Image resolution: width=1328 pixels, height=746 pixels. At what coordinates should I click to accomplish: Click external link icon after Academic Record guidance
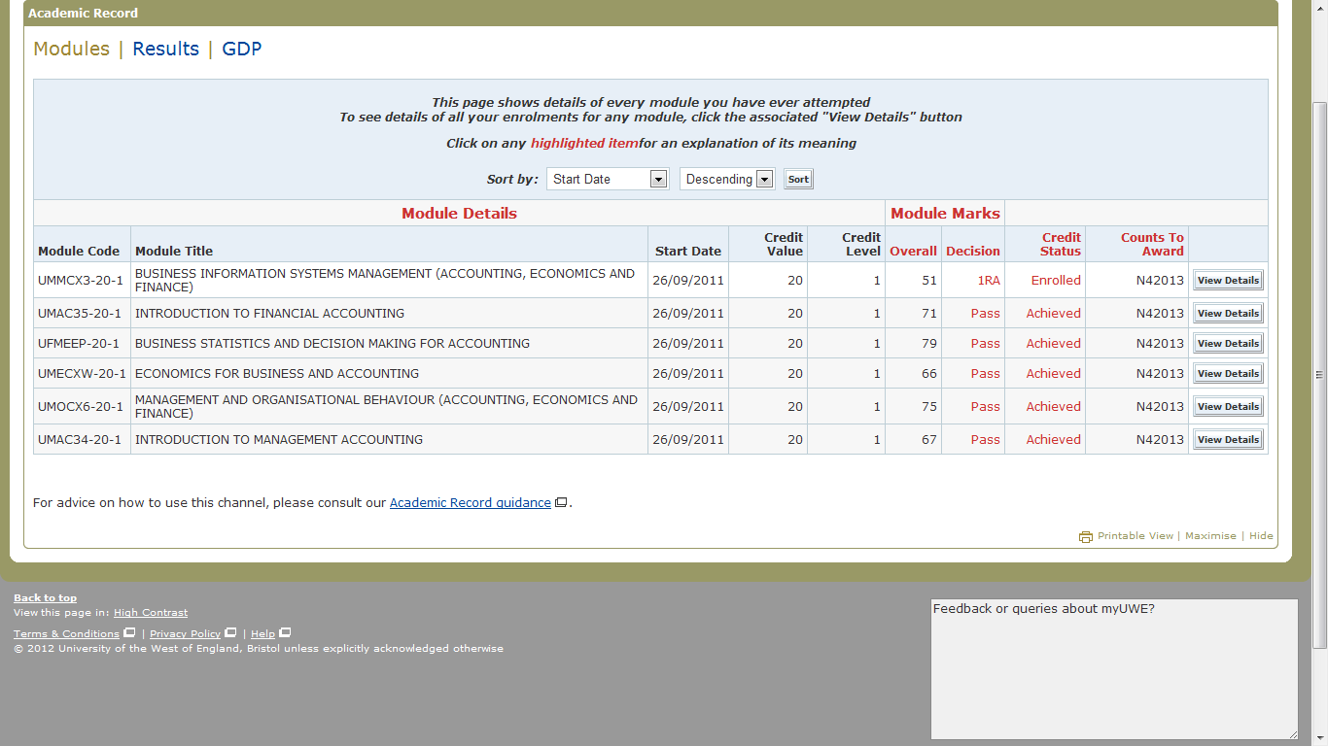[560, 503]
